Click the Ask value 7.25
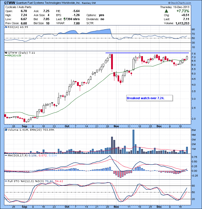Image resolution: width=202 pixels, height=209 pixels. [46, 11]
